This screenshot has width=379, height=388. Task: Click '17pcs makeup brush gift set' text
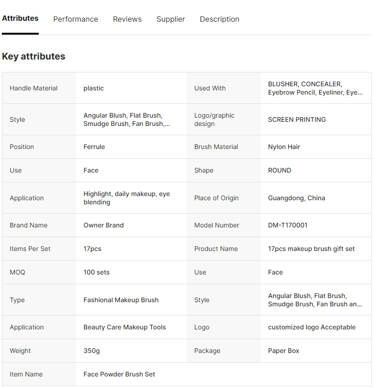(311, 249)
